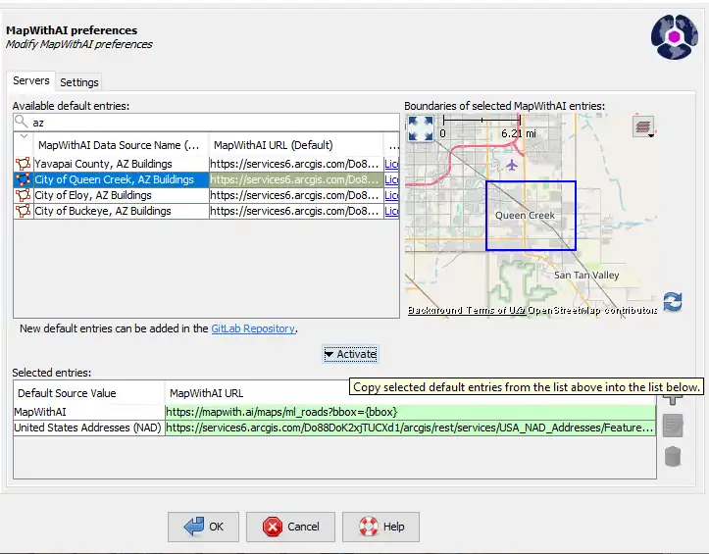Image resolution: width=709 pixels, height=554 pixels.
Task: Open the license link for City of Buckeye
Action: 391,211
